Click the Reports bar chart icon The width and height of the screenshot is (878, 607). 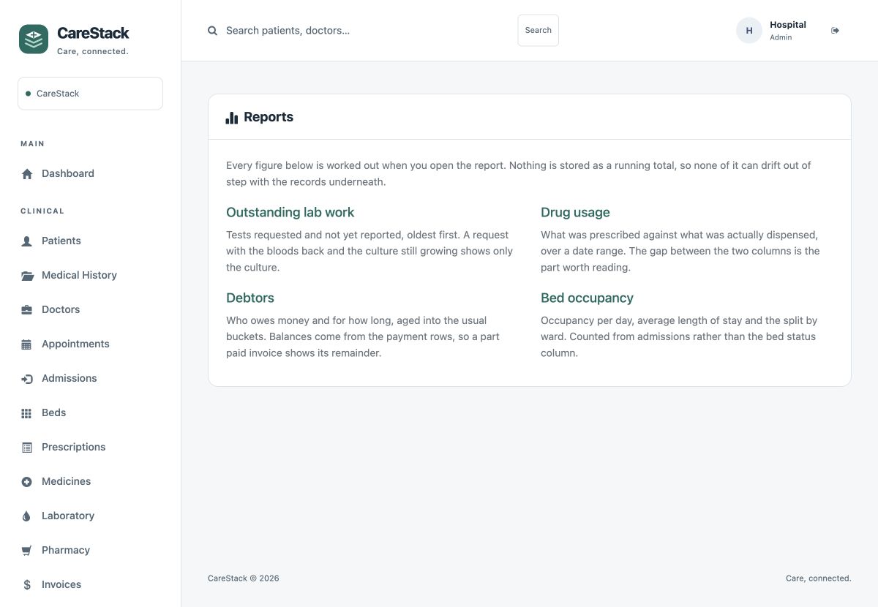point(232,118)
